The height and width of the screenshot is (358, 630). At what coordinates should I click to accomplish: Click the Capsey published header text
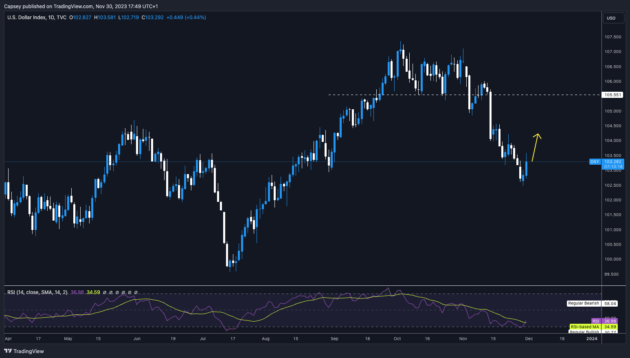[x=81, y=6]
